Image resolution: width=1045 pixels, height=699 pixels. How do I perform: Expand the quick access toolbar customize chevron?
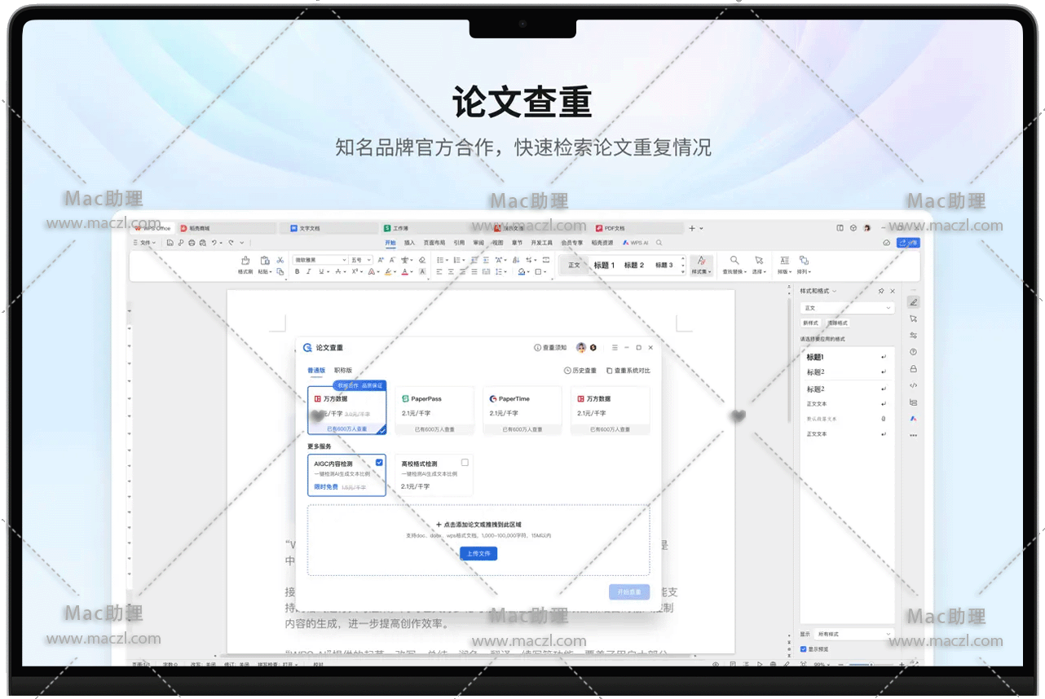point(242,243)
